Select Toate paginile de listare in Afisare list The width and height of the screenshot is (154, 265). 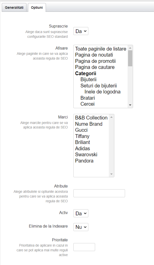[101, 49]
